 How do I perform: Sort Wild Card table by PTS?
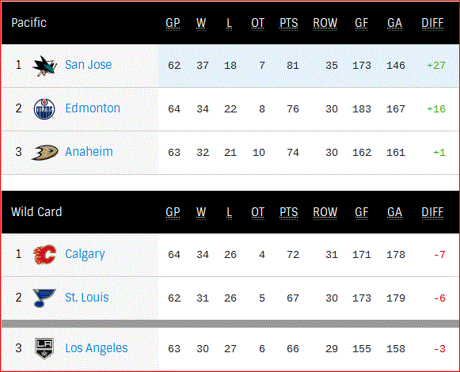coord(289,212)
